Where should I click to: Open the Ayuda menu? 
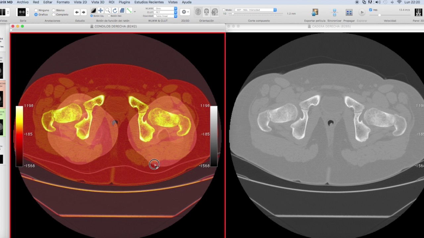pyautogui.click(x=186, y=2)
